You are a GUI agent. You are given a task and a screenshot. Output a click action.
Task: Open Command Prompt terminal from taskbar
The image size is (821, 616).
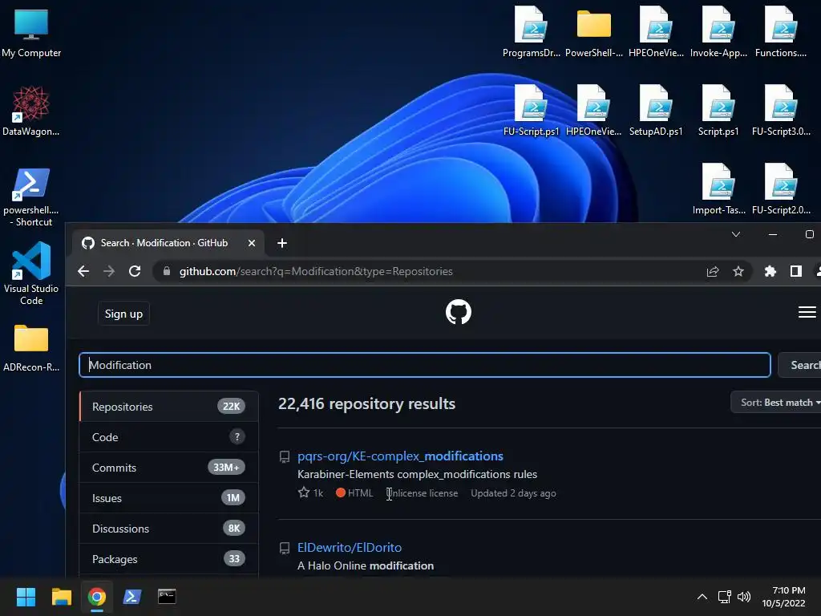(x=167, y=597)
